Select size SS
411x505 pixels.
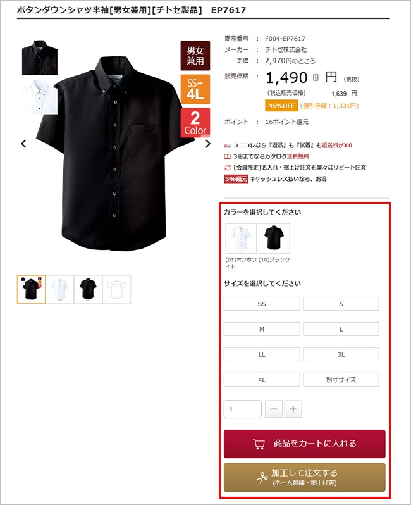coord(262,304)
